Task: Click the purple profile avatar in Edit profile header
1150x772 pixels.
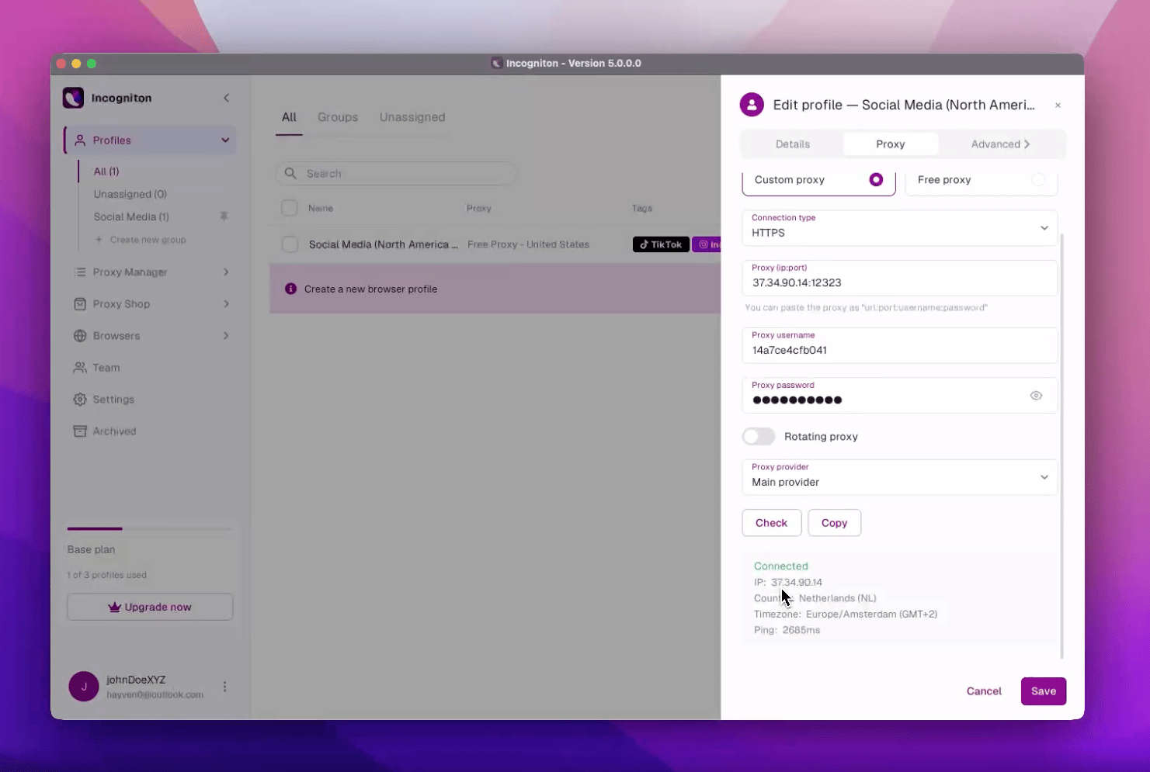Action: coord(752,105)
